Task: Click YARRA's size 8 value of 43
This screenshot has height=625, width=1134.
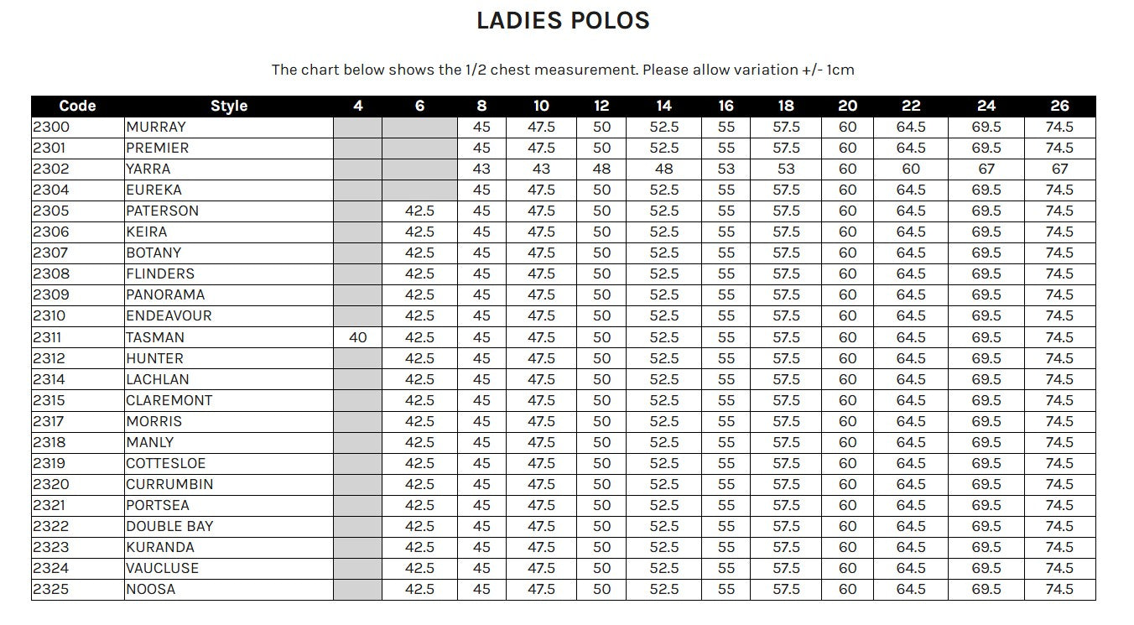Action: (481, 169)
